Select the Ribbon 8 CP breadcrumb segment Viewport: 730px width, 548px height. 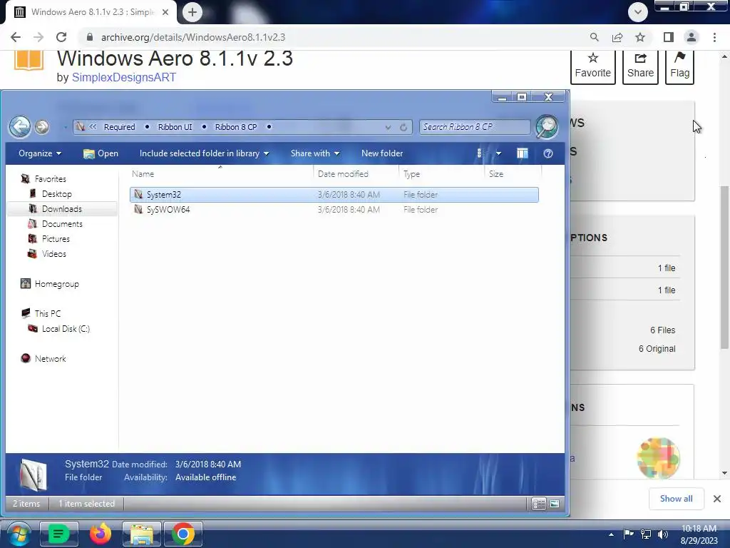[235, 127]
